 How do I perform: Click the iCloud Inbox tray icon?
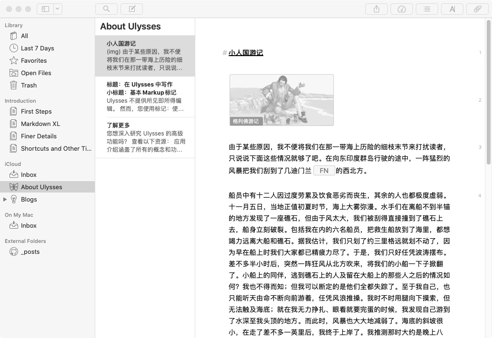(x=13, y=174)
